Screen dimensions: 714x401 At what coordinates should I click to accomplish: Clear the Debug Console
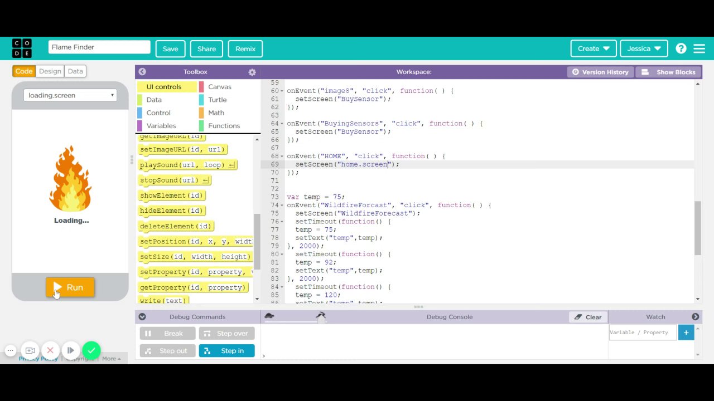588,317
